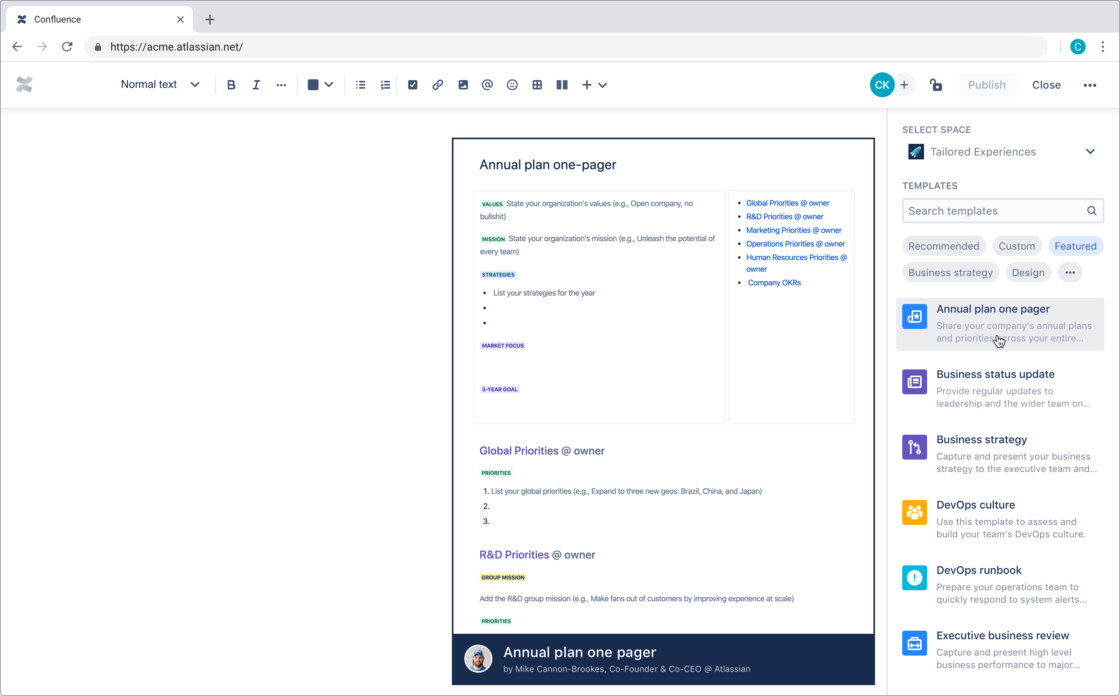The height and width of the screenshot is (696, 1120).
Task: Click the Italic formatting icon
Action: click(x=255, y=85)
